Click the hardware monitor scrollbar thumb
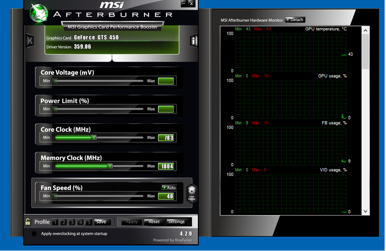Image resolution: width=386 pixels, height=251 pixels. click(x=365, y=52)
